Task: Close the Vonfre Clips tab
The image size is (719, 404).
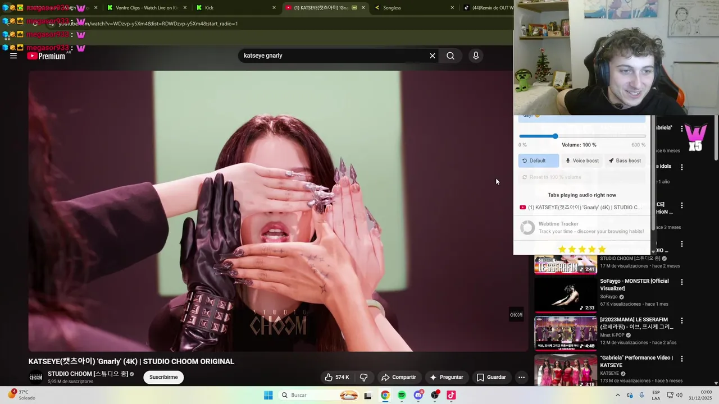Action: (x=185, y=8)
